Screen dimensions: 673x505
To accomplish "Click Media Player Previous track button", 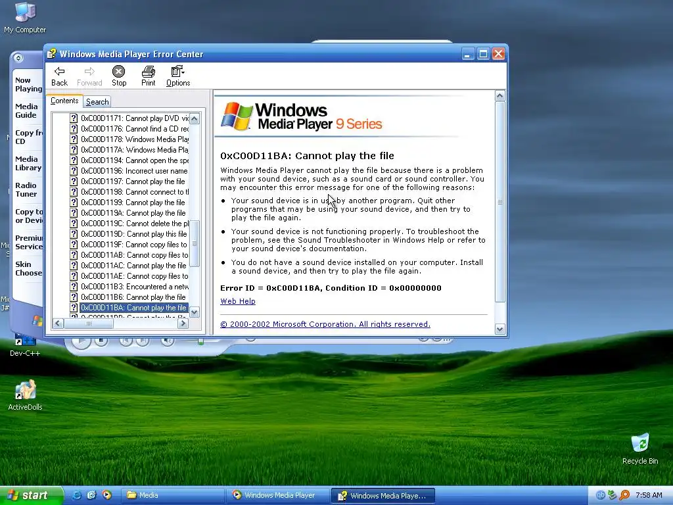I will pyautogui.click(x=126, y=341).
